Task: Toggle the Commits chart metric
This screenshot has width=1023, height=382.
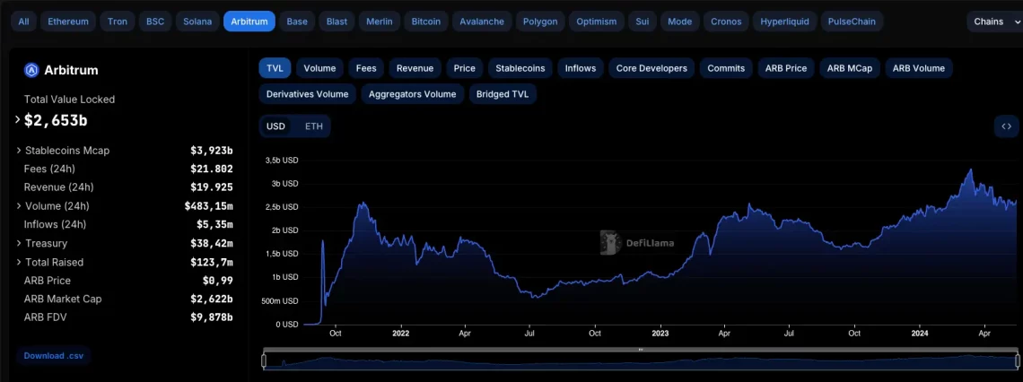Action: pyautogui.click(x=726, y=68)
